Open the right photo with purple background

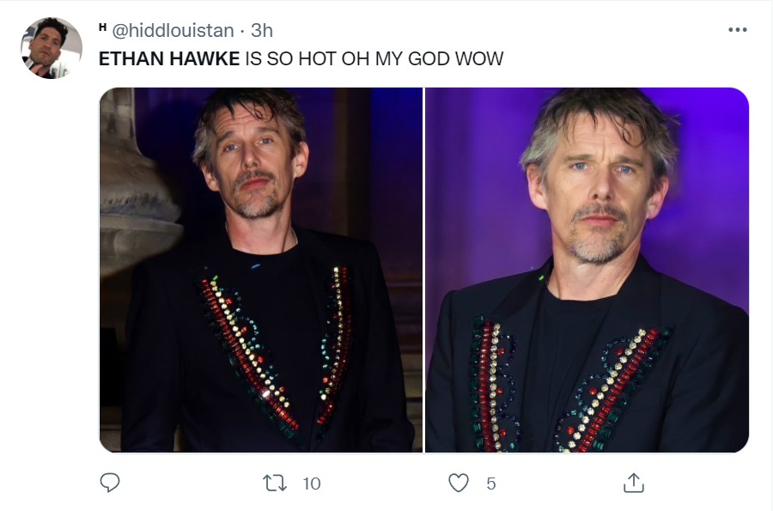pyautogui.click(x=587, y=270)
